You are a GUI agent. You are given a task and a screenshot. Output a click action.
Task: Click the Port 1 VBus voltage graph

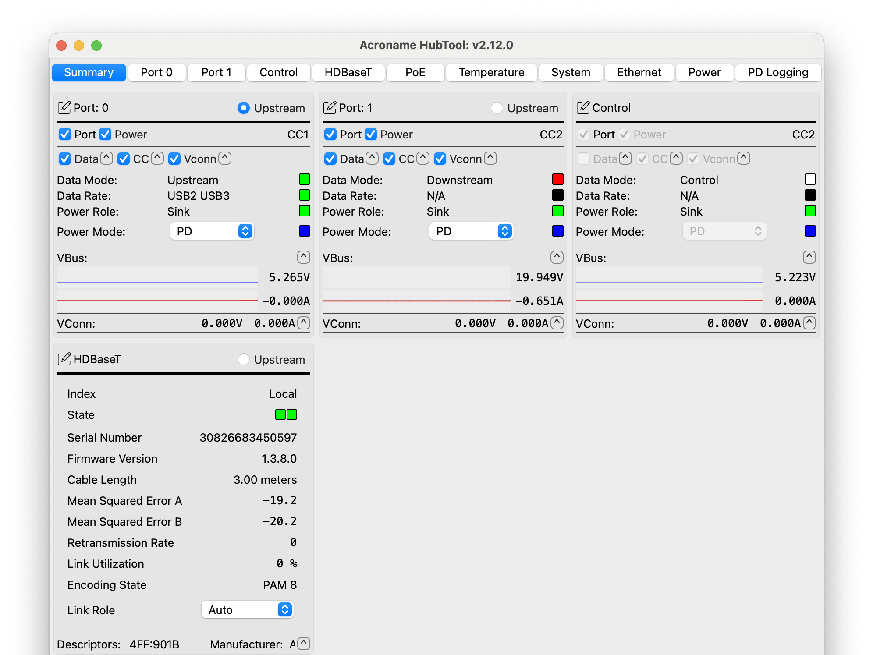coord(416,277)
